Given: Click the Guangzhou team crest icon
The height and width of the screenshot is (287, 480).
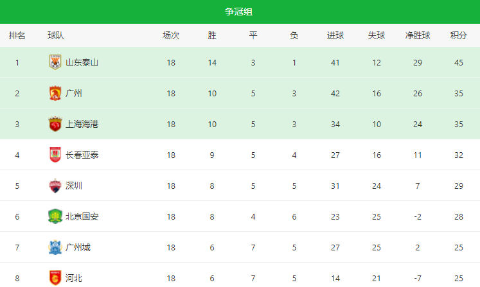Looking at the screenshot, I should pyautogui.click(x=55, y=93).
